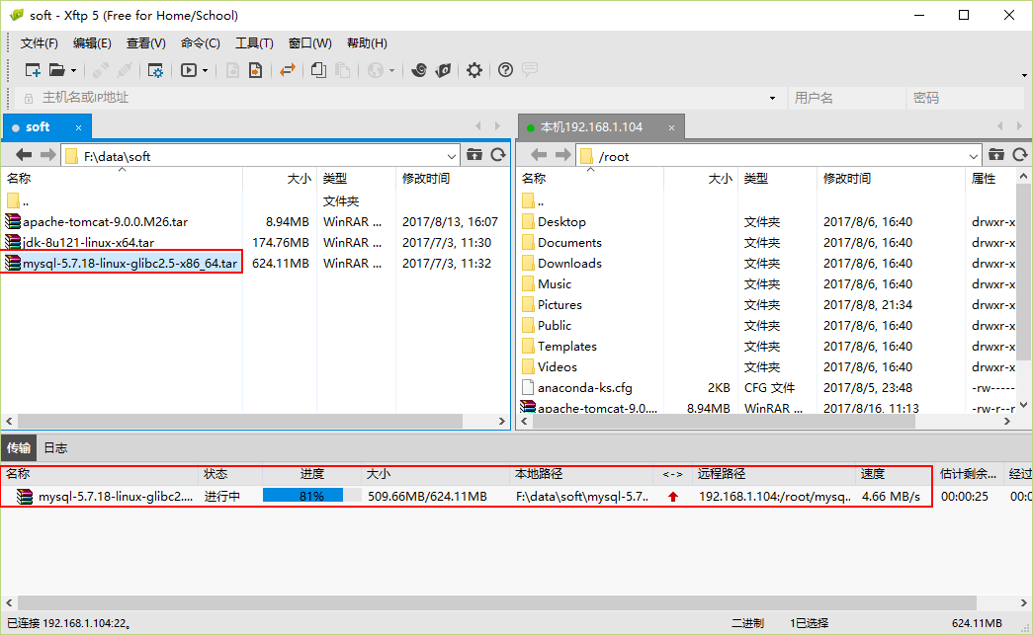The width and height of the screenshot is (1033, 635).
Task: Open the 工具(T) menu
Action: (x=254, y=43)
